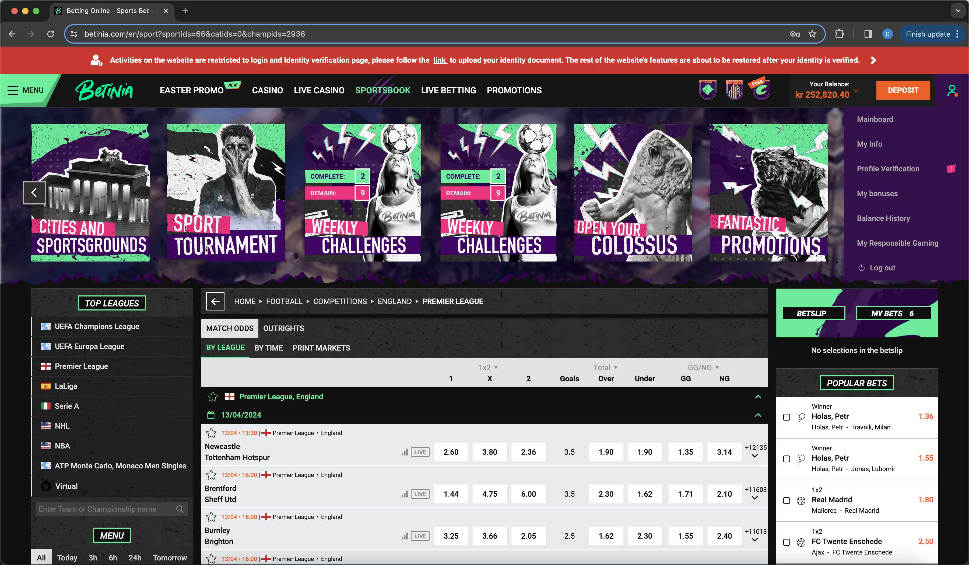Check FC Twente Enschede 2.50 popular bet
The image size is (969, 565).
787,542
